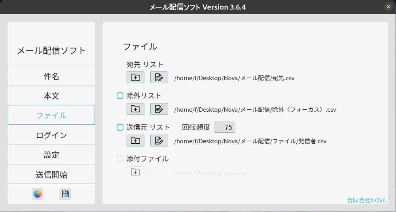Open the 合同会社NOVA link
Screen dimensions: 396x212
(366, 201)
